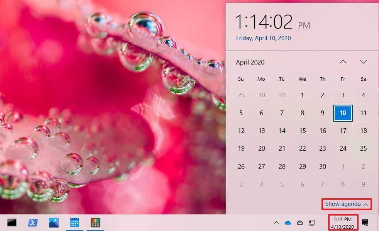379x231 pixels.
Task: Select April 17 in the calendar grid
Action: click(x=343, y=131)
